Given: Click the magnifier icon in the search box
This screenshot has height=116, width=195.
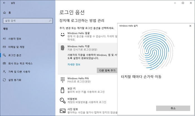Looking at the screenshot, I should coord(50,21).
